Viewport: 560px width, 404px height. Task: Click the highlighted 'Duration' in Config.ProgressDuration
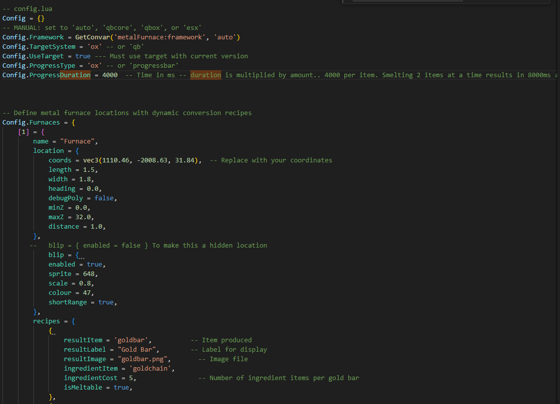pos(75,75)
